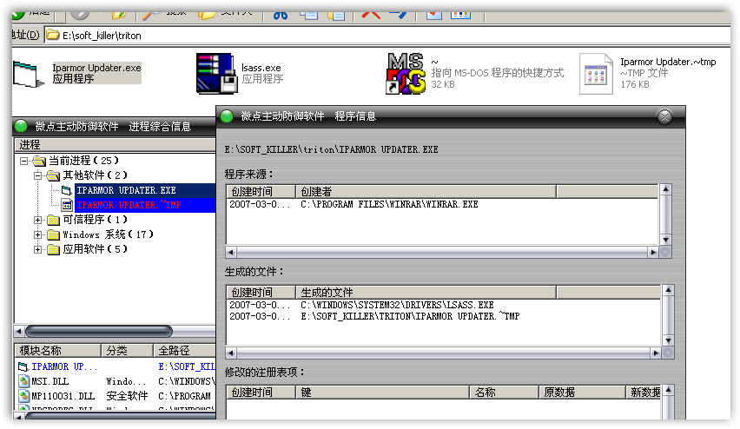Click the search magnifier toolbar icon
Screen dimensions: 740x429
click(x=151, y=16)
